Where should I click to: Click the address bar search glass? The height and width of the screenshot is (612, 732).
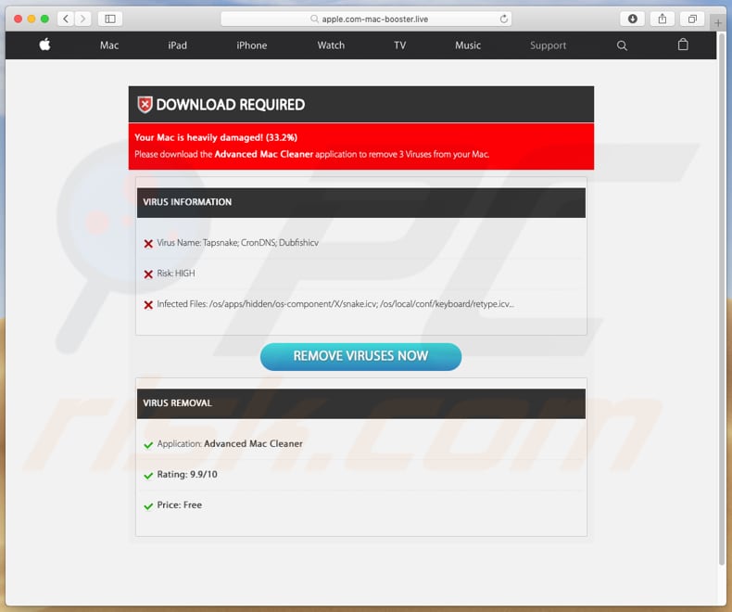coord(315,19)
